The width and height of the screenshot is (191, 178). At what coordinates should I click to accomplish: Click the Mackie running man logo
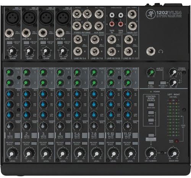tap(151, 14)
